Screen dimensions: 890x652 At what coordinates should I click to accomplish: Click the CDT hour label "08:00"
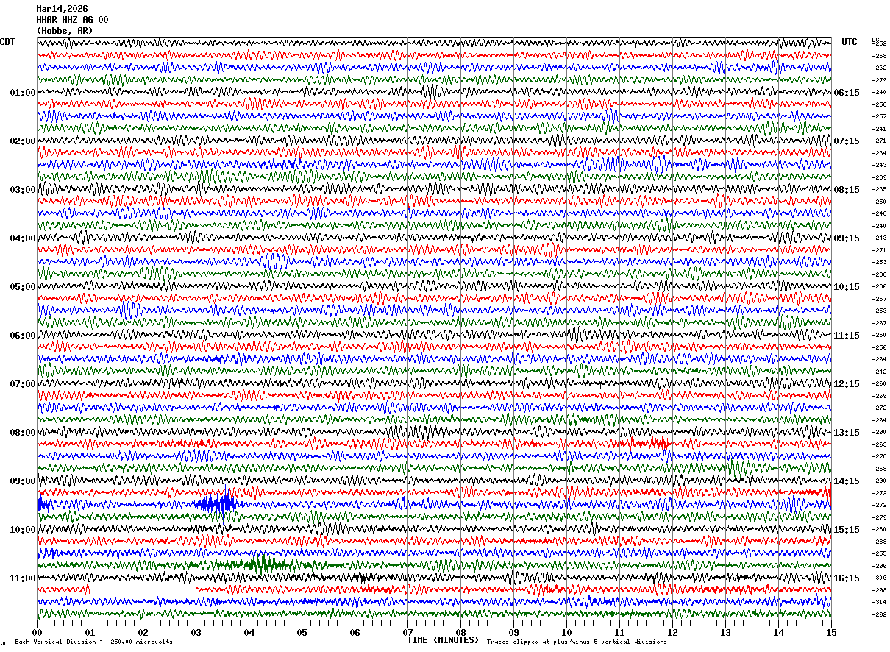(x=23, y=433)
